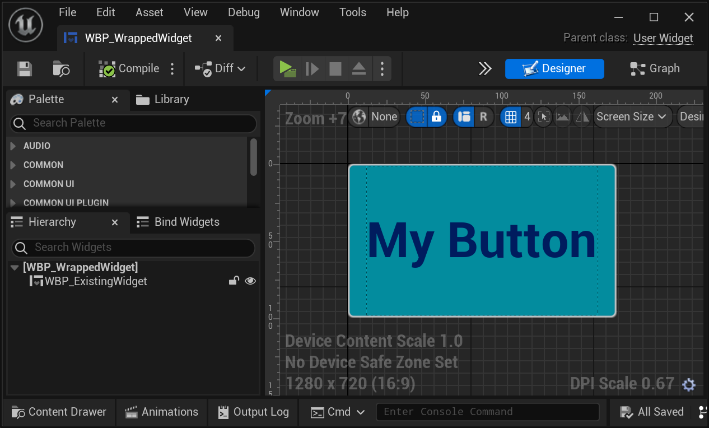Open the Content Drawer
The width and height of the screenshot is (709, 428).
click(x=59, y=412)
